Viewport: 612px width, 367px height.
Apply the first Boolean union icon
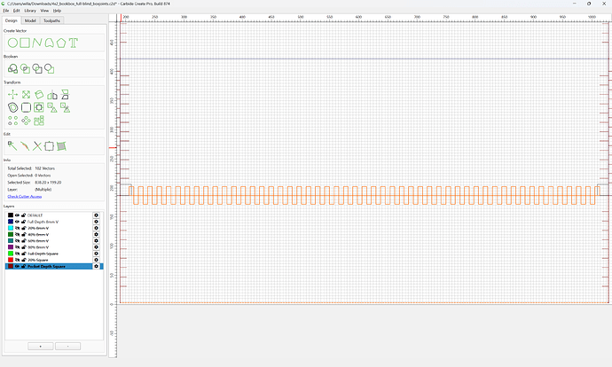coord(13,69)
